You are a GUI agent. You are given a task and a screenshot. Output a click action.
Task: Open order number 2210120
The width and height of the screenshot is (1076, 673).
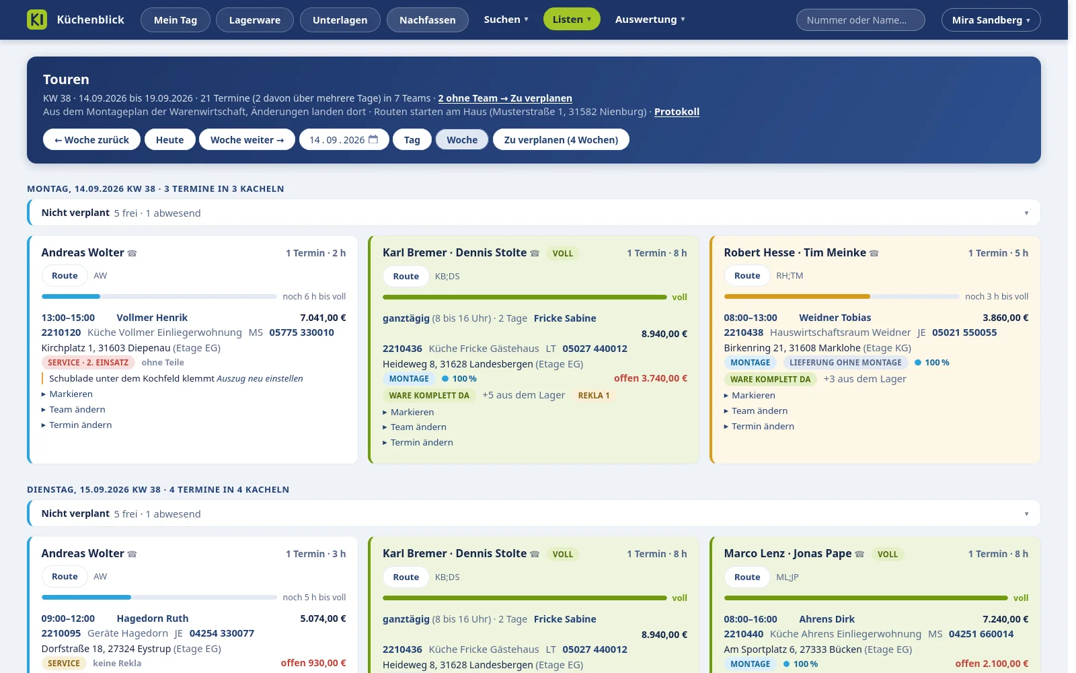61,332
